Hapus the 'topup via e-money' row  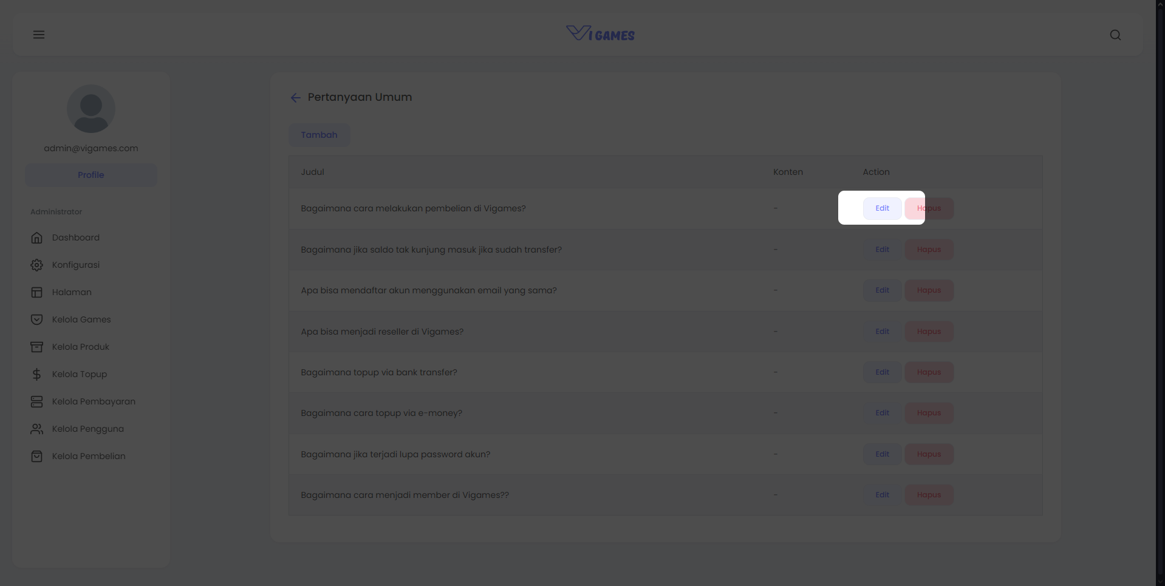coord(929,413)
